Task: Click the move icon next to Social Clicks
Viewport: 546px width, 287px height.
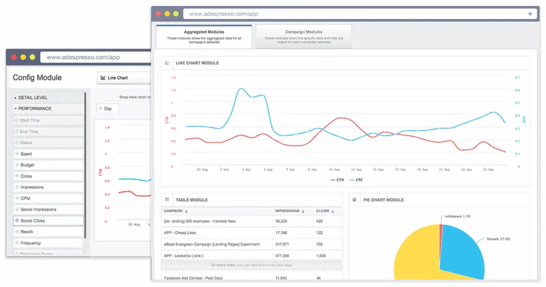Action: (17, 221)
